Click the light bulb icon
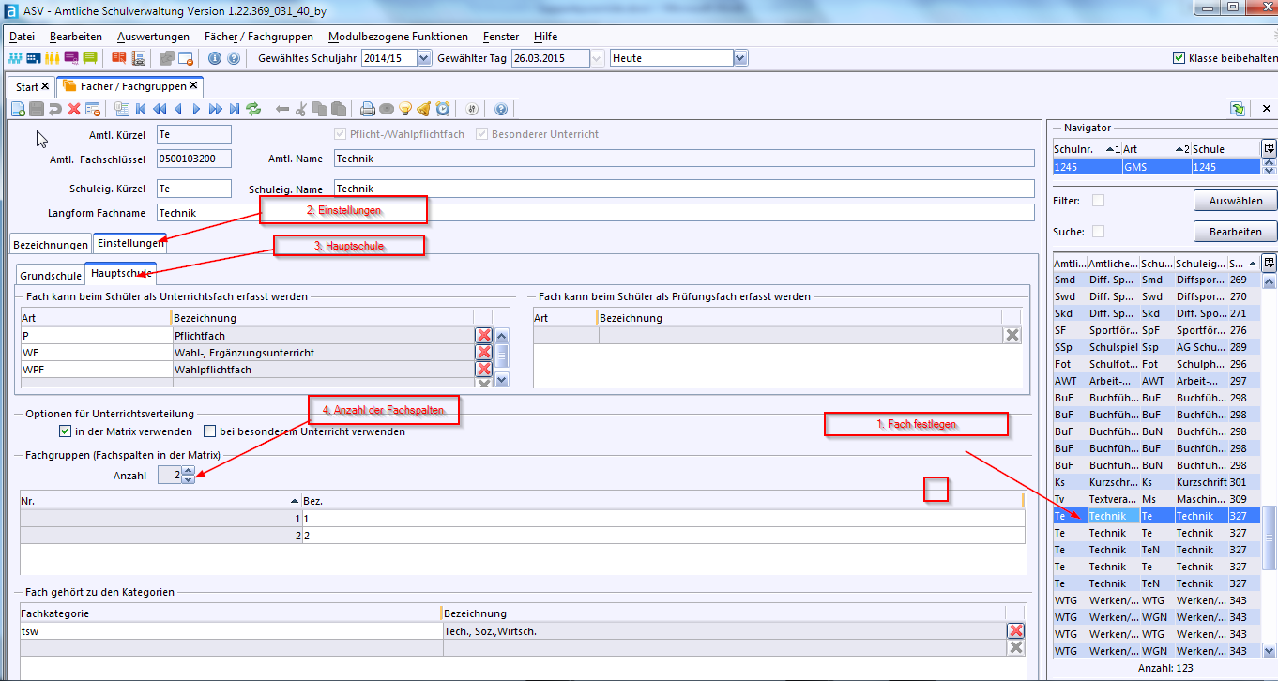The height and width of the screenshot is (681, 1278). (x=405, y=109)
